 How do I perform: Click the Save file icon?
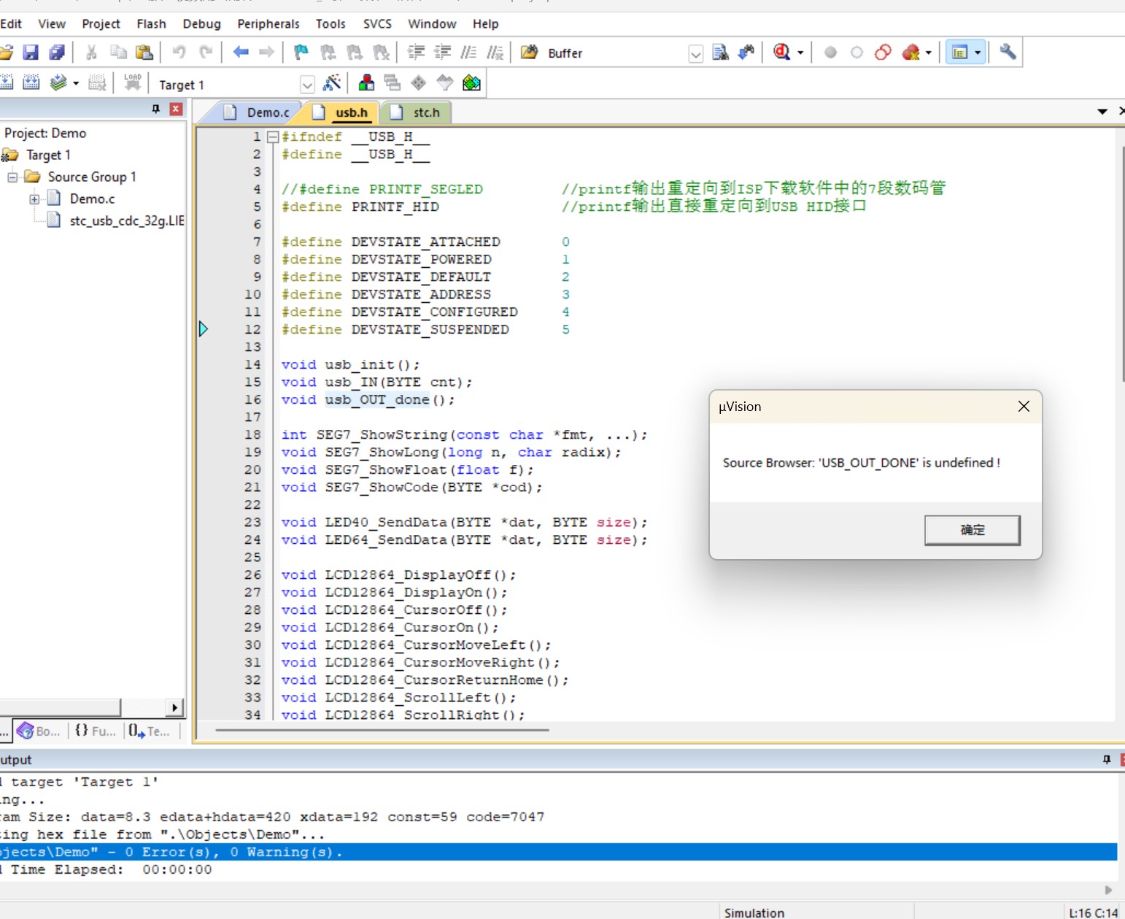tap(31, 53)
